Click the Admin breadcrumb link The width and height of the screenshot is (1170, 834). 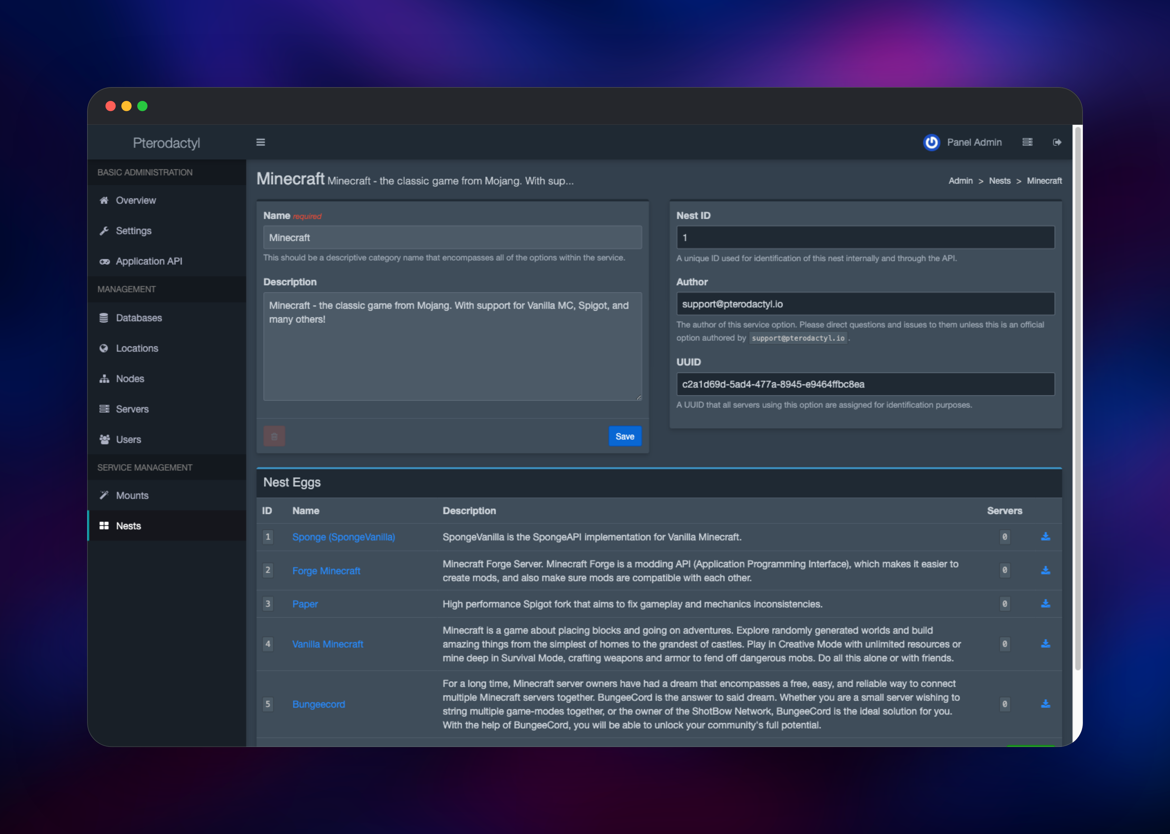(x=960, y=181)
